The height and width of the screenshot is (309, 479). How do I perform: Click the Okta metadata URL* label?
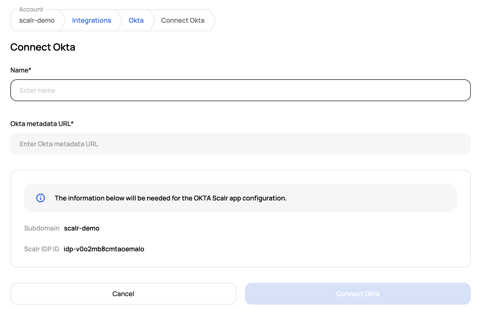42,124
